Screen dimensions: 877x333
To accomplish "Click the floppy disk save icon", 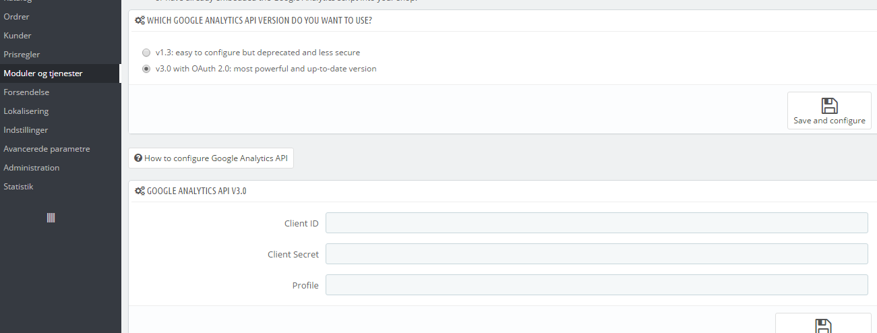I will pyautogui.click(x=829, y=106).
